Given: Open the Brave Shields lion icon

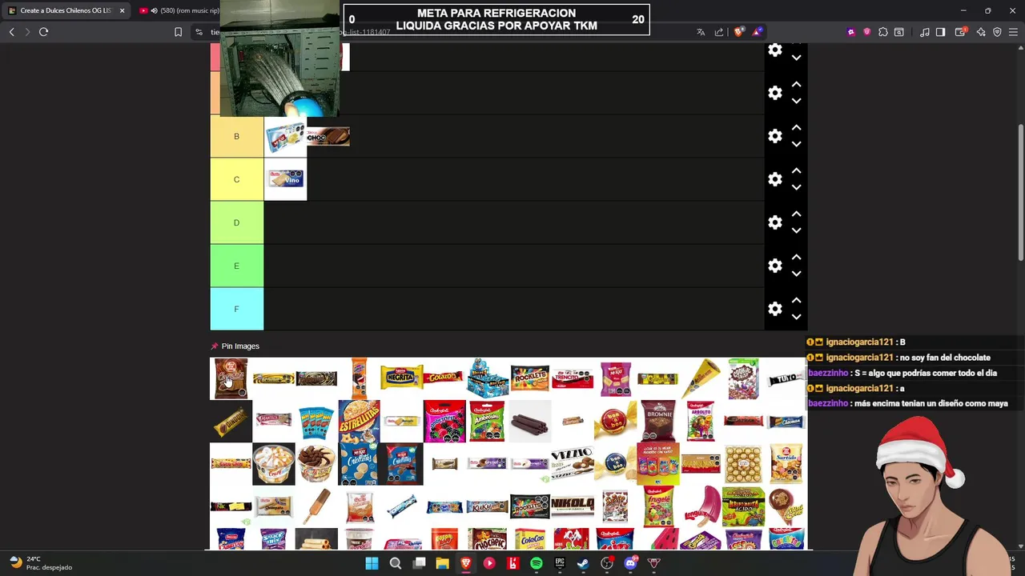Looking at the screenshot, I should [738, 32].
